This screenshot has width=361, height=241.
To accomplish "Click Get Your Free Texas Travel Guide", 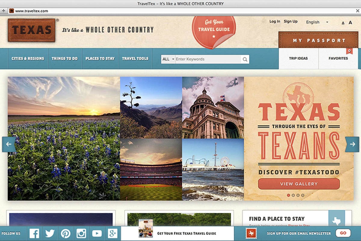I will tap(187, 233).
